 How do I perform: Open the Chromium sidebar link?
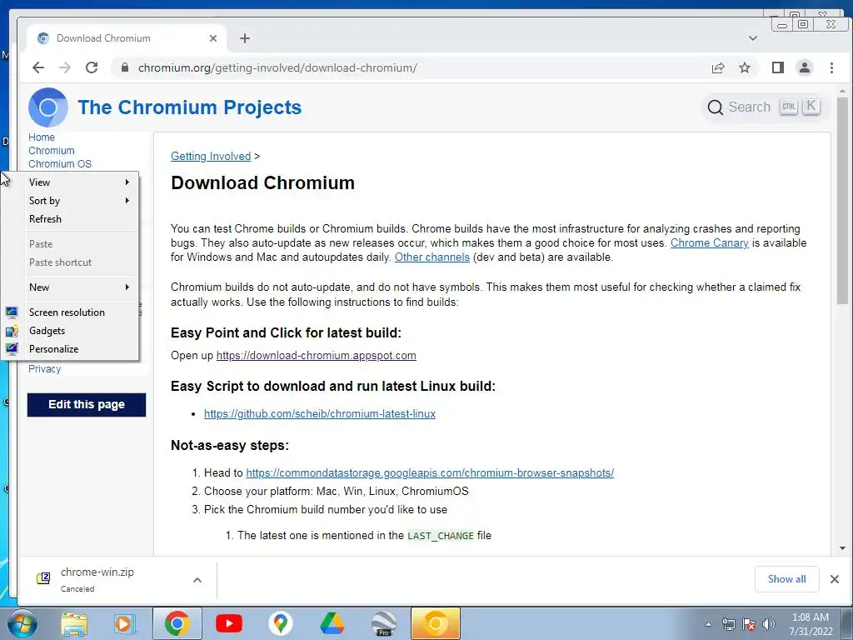[x=51, y=151]
